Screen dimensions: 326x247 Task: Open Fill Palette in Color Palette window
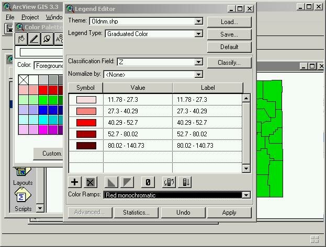[21, 39]
